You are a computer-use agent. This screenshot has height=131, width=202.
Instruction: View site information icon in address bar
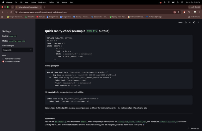pyautogui.click(x=16, y=12)
